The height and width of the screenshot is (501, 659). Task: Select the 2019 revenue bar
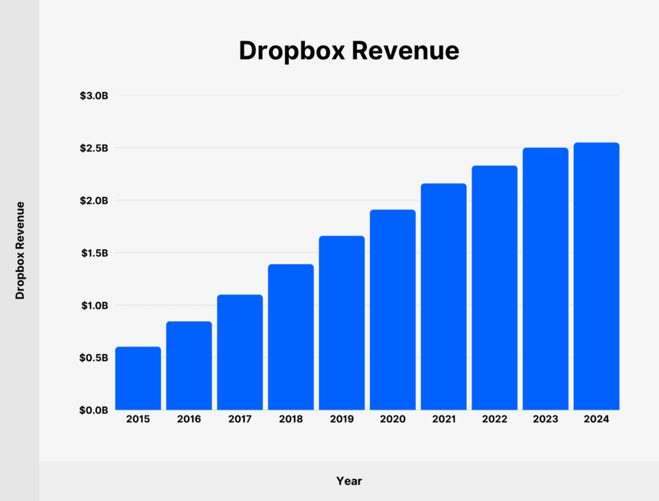343,323
